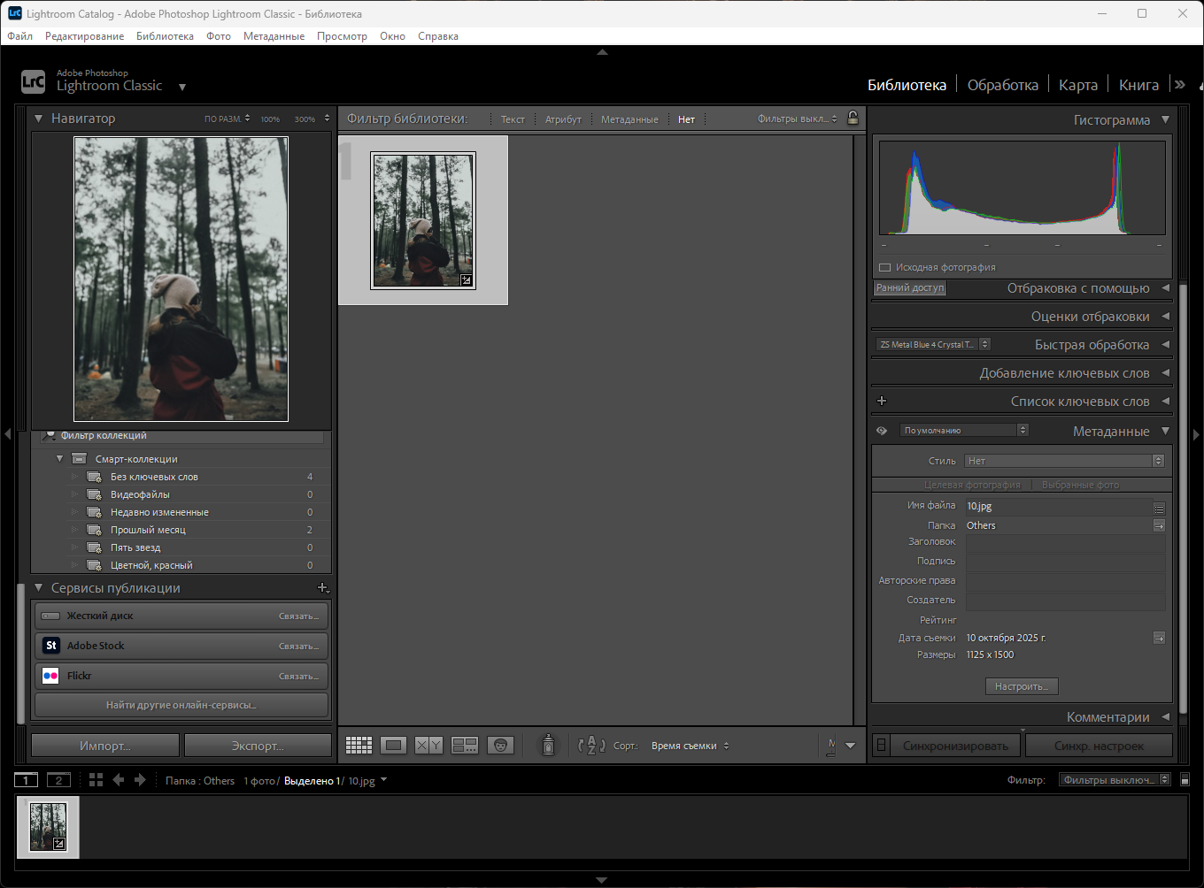Switch to Loupe view in the toolbar

(394, 746)
